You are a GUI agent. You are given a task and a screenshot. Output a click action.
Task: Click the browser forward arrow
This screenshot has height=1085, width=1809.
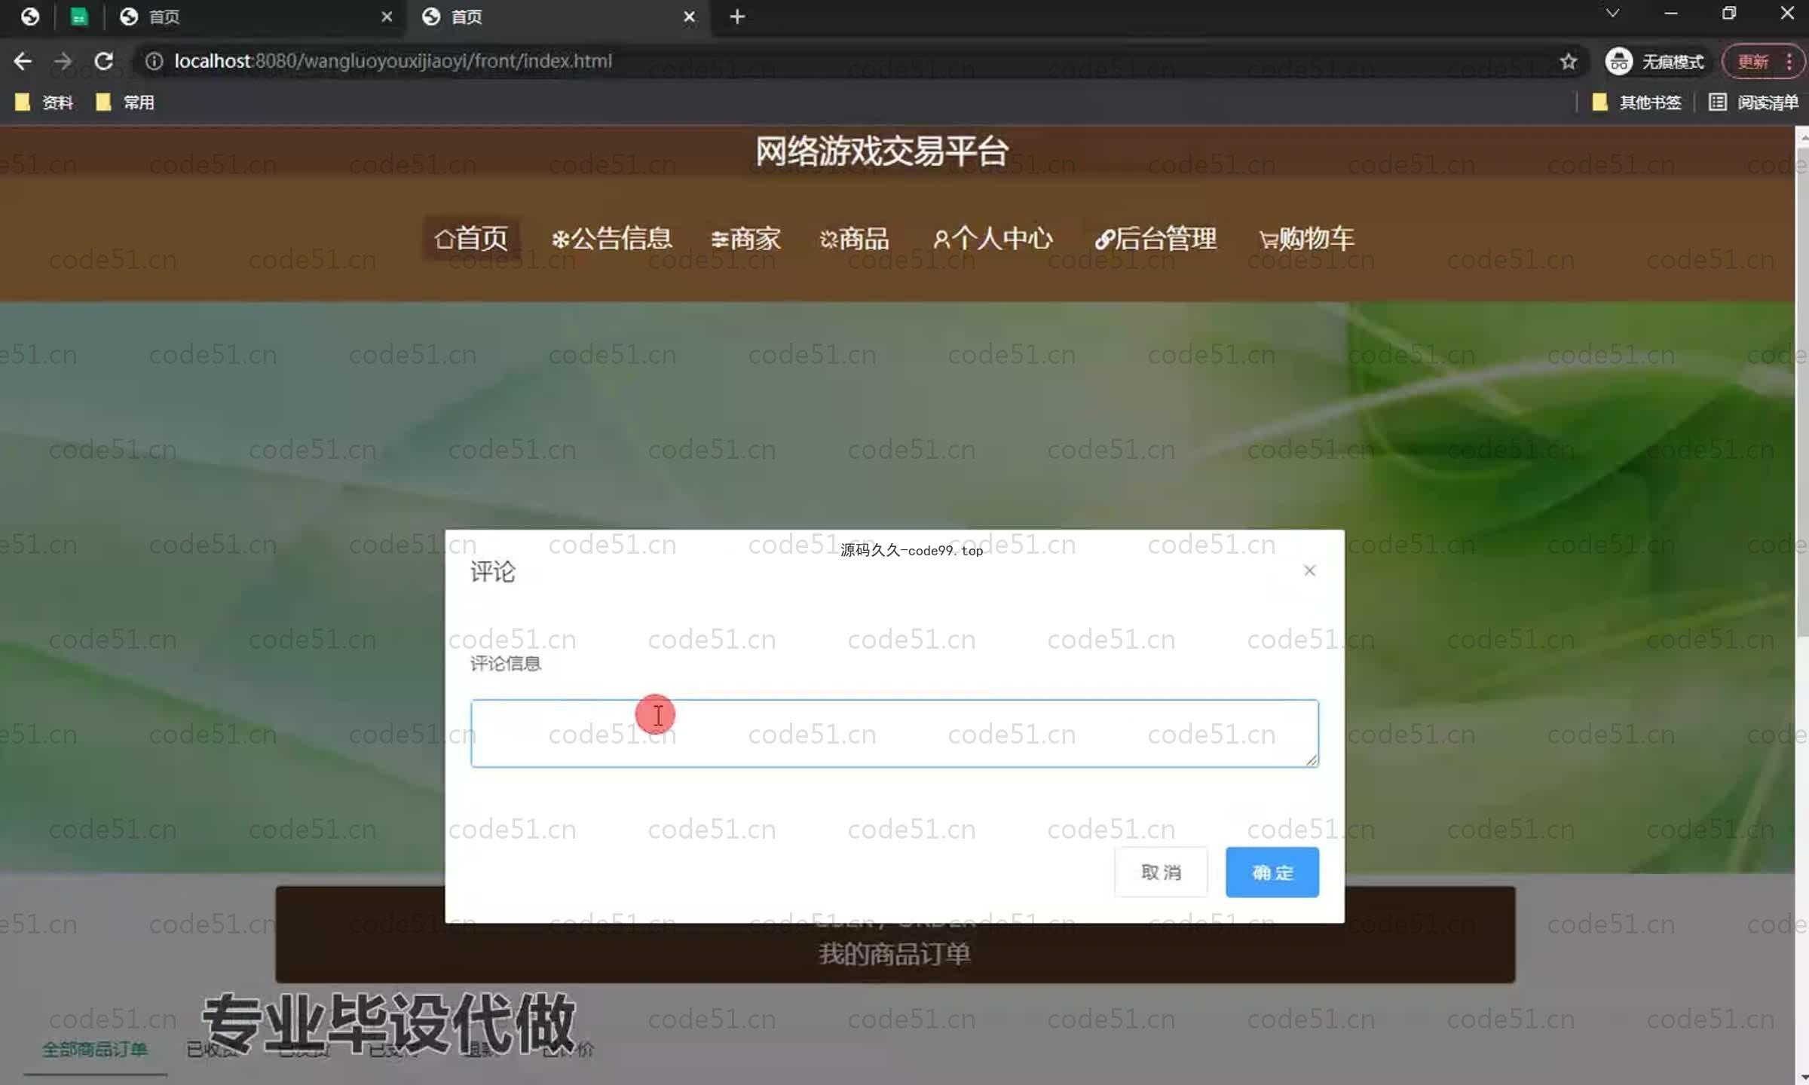point(63,61)
